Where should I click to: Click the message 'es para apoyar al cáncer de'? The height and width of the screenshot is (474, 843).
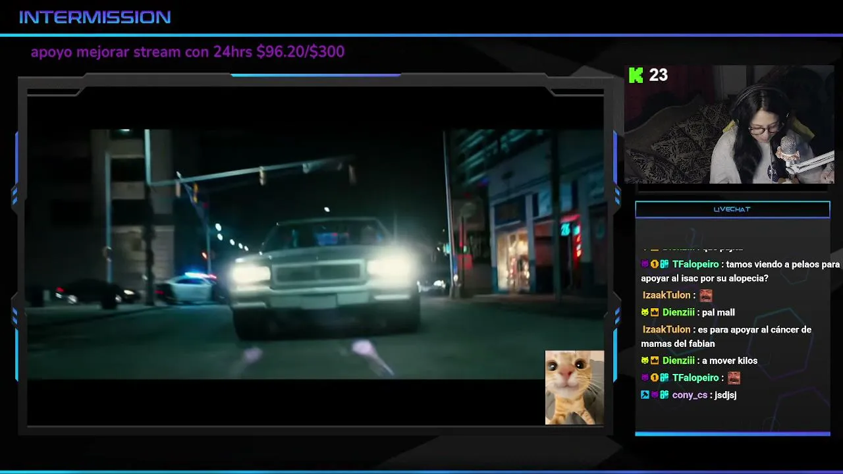coord(755,330)
